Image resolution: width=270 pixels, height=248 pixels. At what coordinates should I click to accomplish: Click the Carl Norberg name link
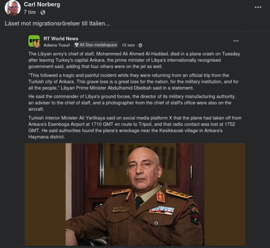click(42, 4)
